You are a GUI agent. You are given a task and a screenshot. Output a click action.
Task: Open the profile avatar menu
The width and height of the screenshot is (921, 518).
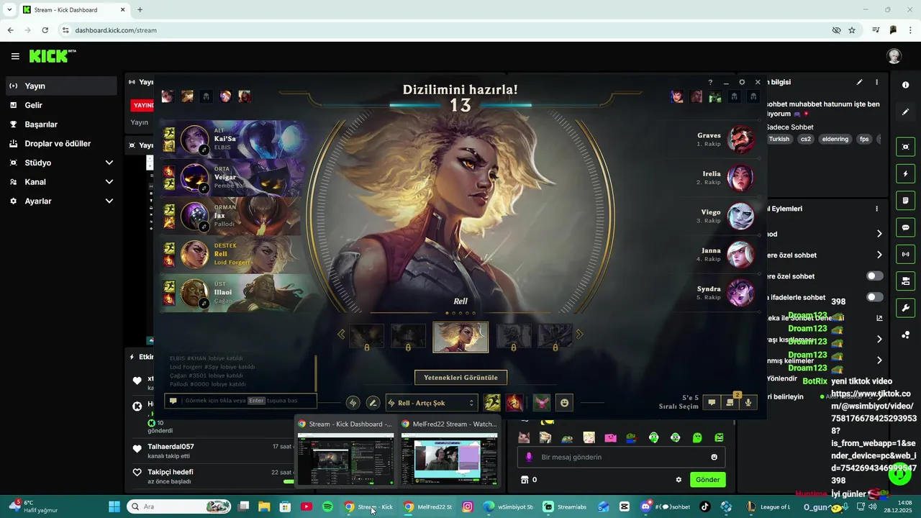pos(894,56)
